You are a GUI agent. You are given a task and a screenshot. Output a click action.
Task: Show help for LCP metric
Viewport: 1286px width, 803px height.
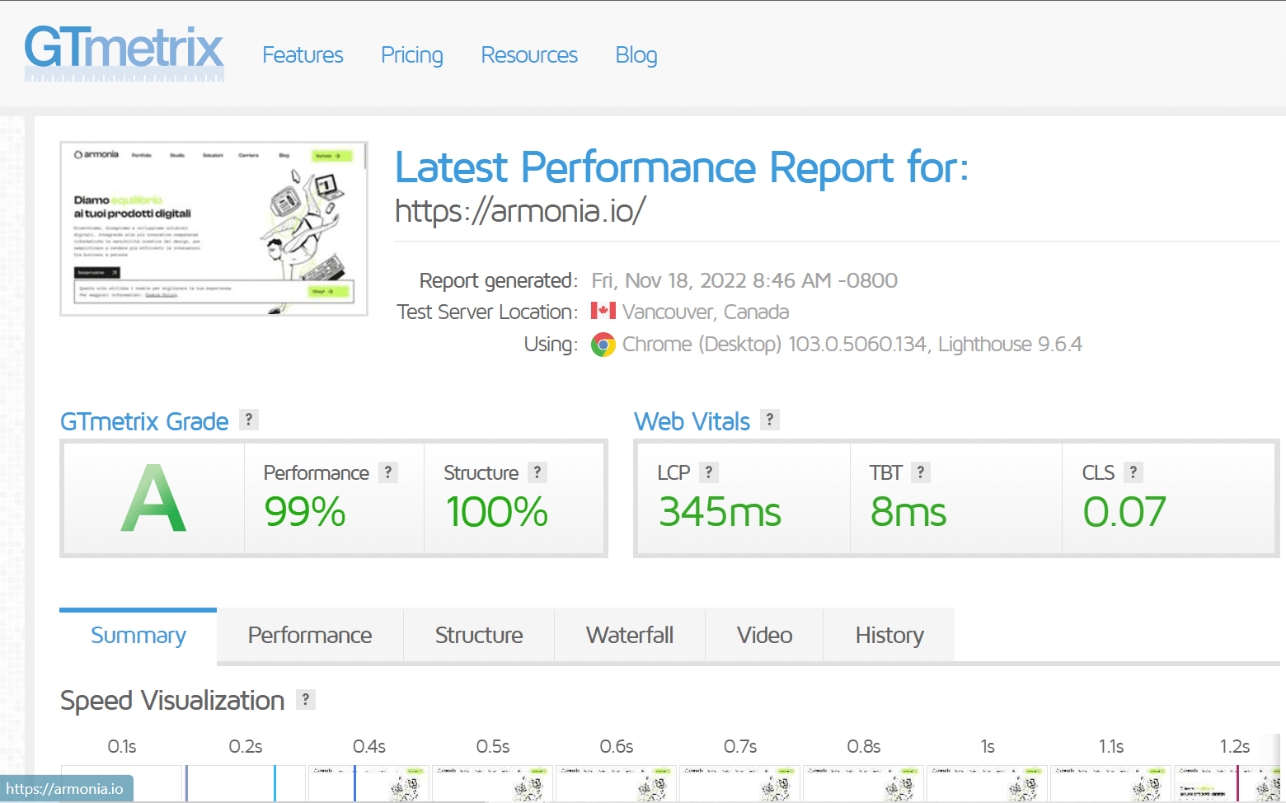click(709, 472)
